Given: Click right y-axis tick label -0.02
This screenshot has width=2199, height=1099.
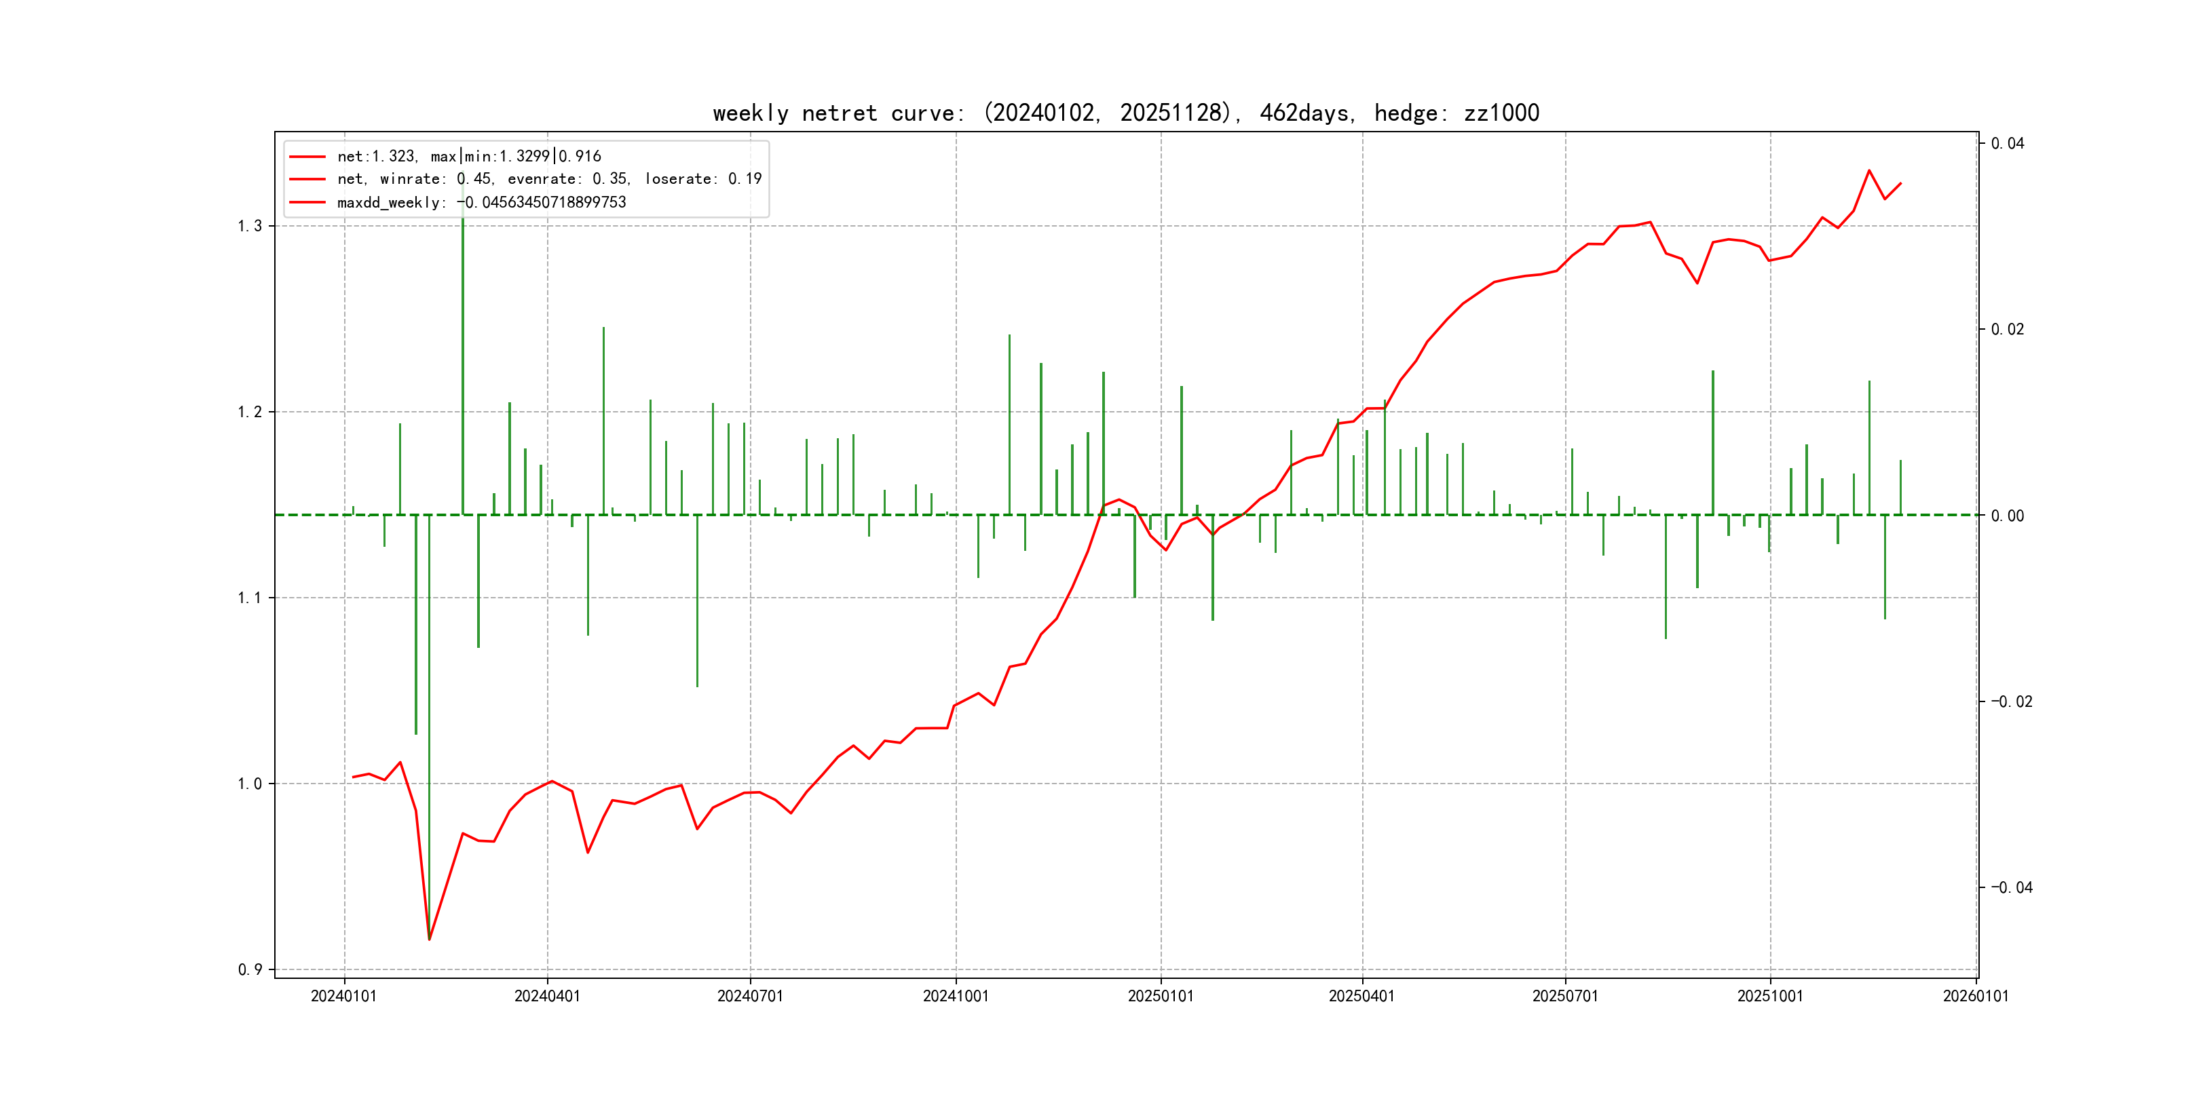Looking at the screenshot, I should tap(2011, 701).
